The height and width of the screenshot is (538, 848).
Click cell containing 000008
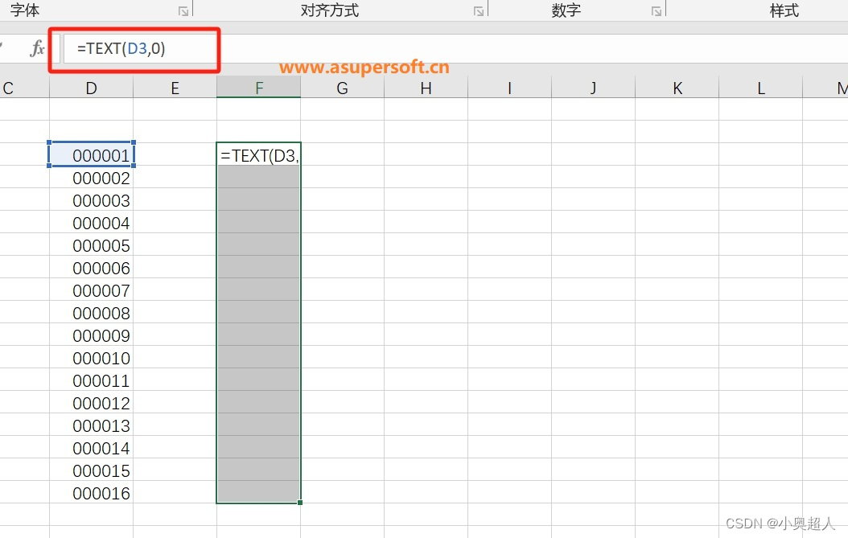(x=91, y=313)
